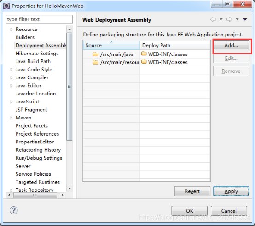This screenshot has height=226, width=255.
Task: Focus the type filter text field
Action: tap(39, 19)
